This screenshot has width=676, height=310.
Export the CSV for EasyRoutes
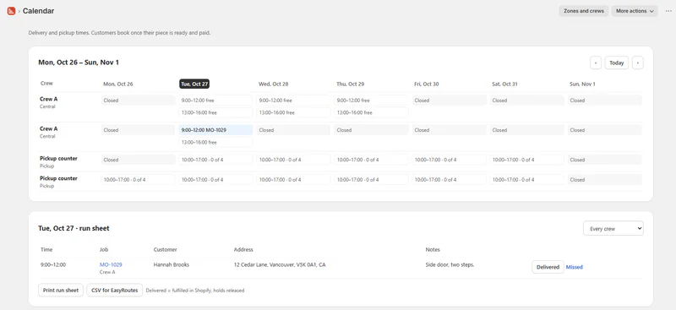114,291
